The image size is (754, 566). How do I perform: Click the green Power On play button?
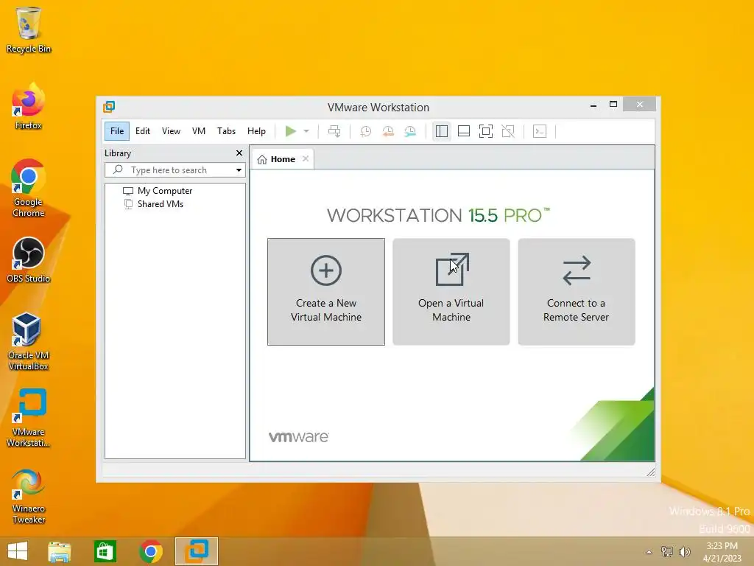(290, 131)
